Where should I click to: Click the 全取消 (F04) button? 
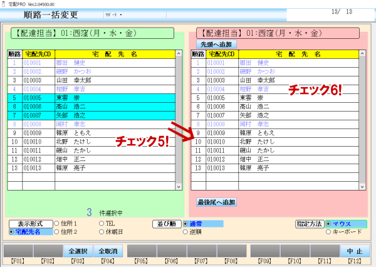click(x=109, y=250)
